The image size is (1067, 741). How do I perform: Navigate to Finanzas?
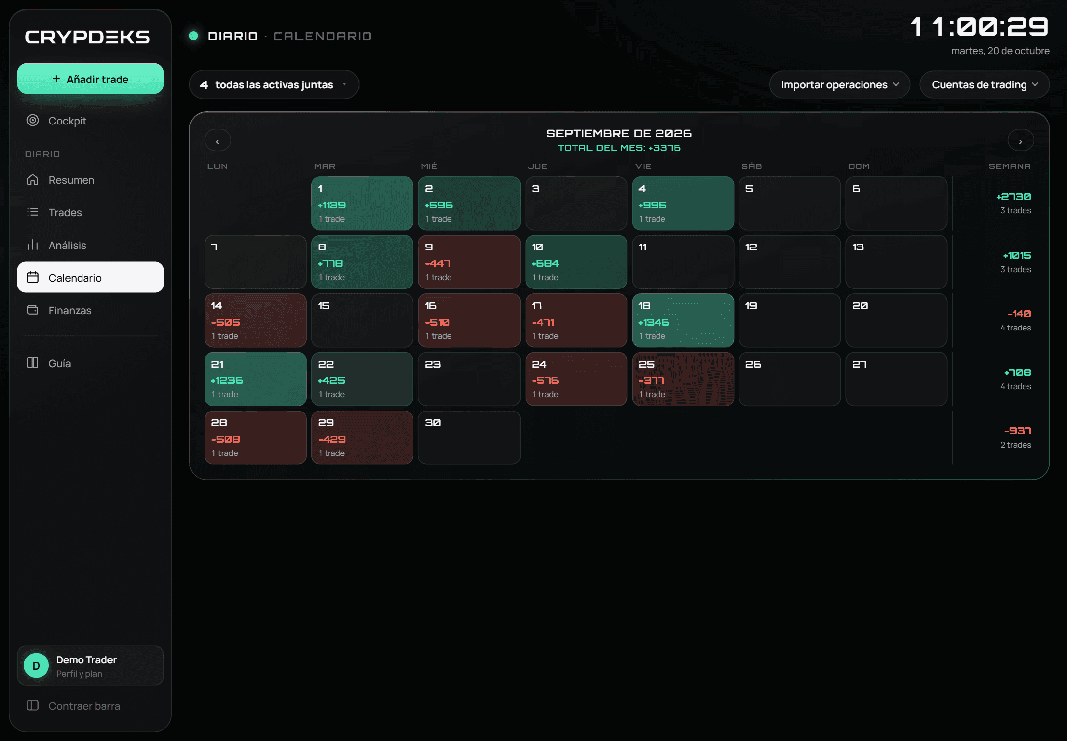pyautogui.click(x=90, y=310)
